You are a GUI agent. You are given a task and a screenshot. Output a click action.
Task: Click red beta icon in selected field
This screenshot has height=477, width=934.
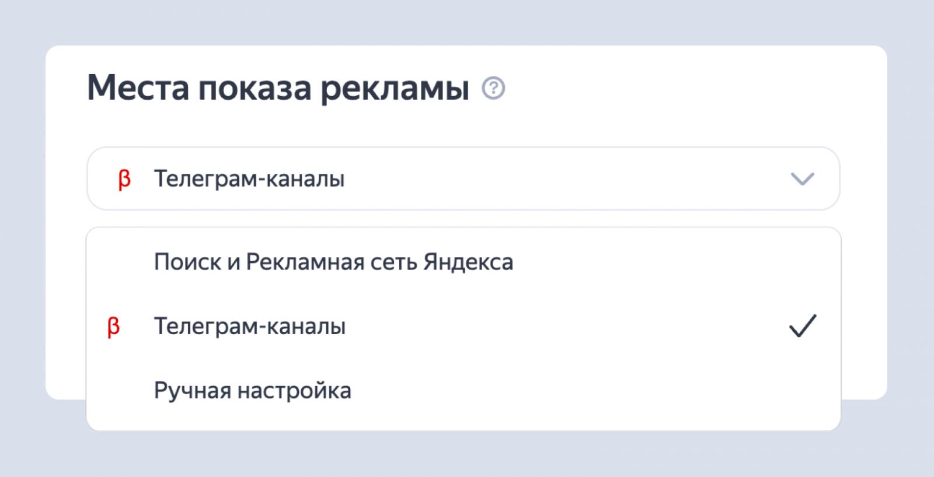pyautogui.click(x=124, y=179)
